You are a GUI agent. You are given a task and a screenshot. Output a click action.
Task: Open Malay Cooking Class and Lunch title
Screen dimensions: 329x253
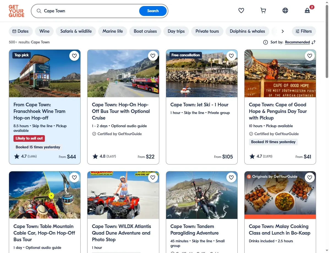point(280,230)
